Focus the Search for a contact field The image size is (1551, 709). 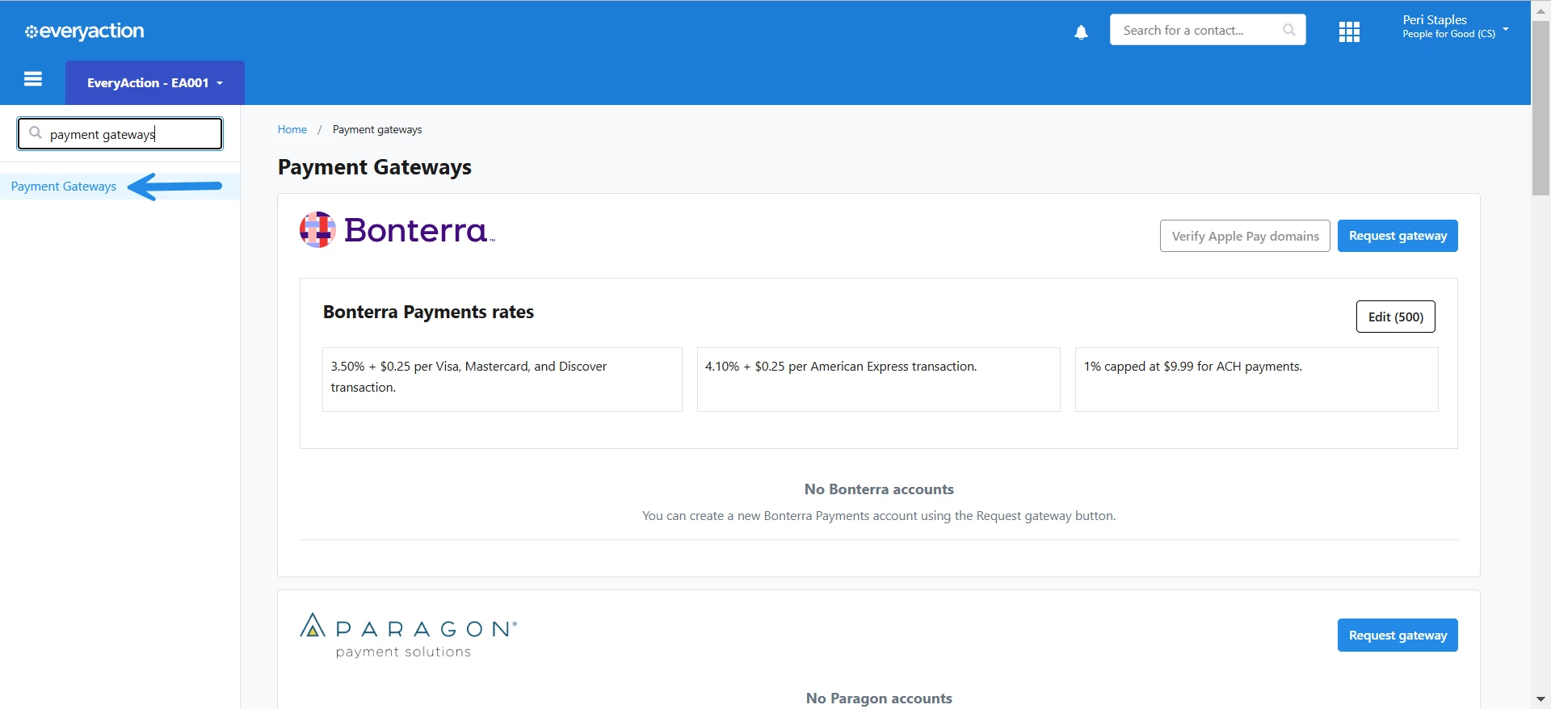pyautogui.click(x=1200, y=30)
